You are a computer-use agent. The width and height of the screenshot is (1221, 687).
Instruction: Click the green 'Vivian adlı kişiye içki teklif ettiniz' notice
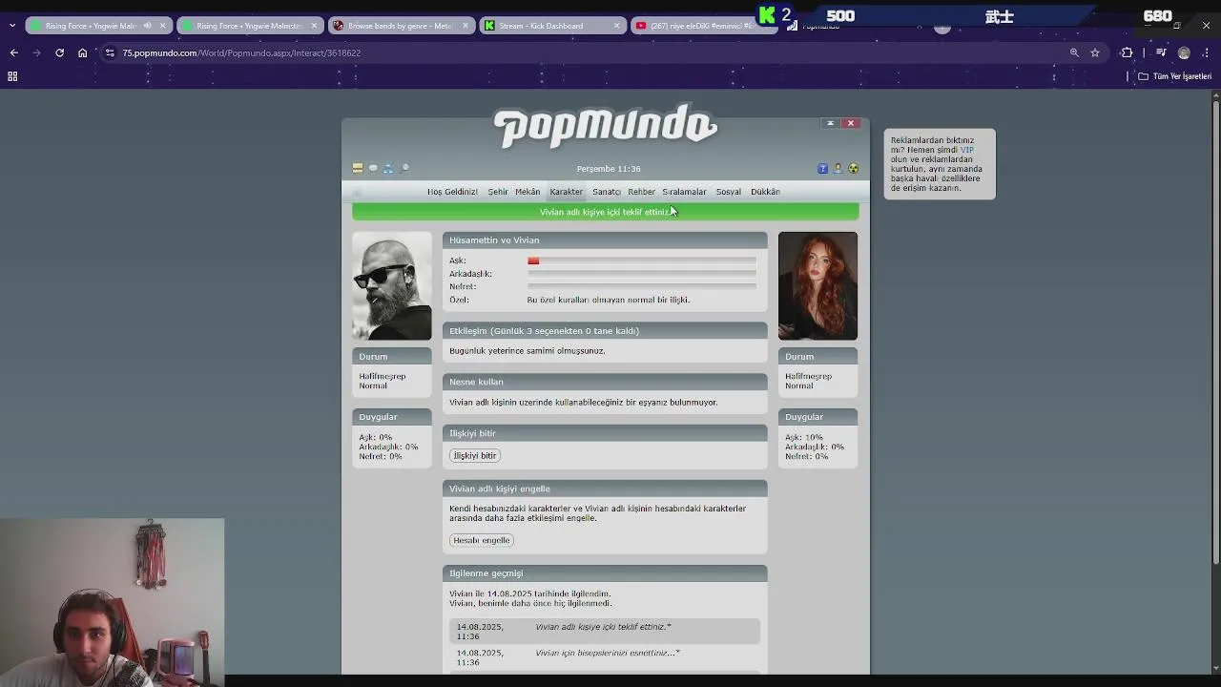tap(605, 212)
